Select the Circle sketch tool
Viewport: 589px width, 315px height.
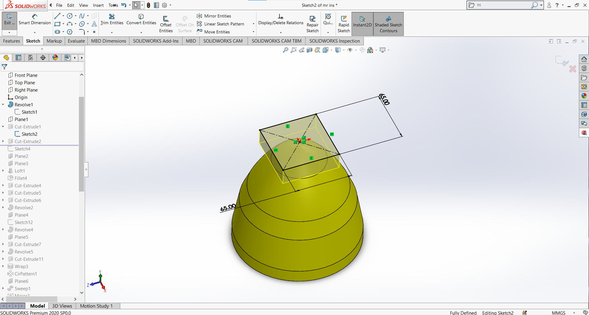pyautogui.click(x=70, y=16)
